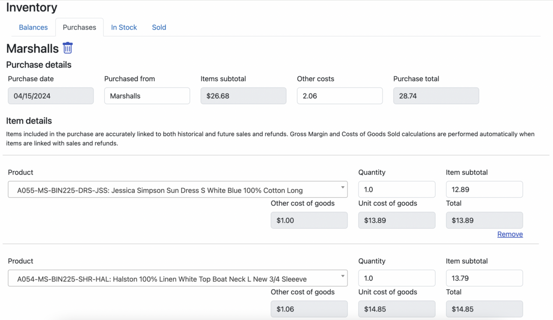Click the Inventory heading

[31, 7]
